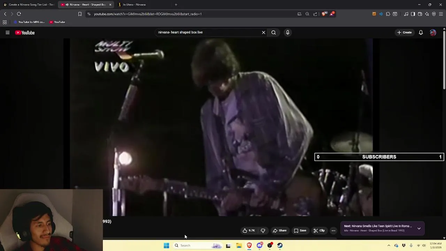The image size is (446, 251).
Task: Open the YouTube bookmark in bookmarks bar
Action: pos(57,22)
